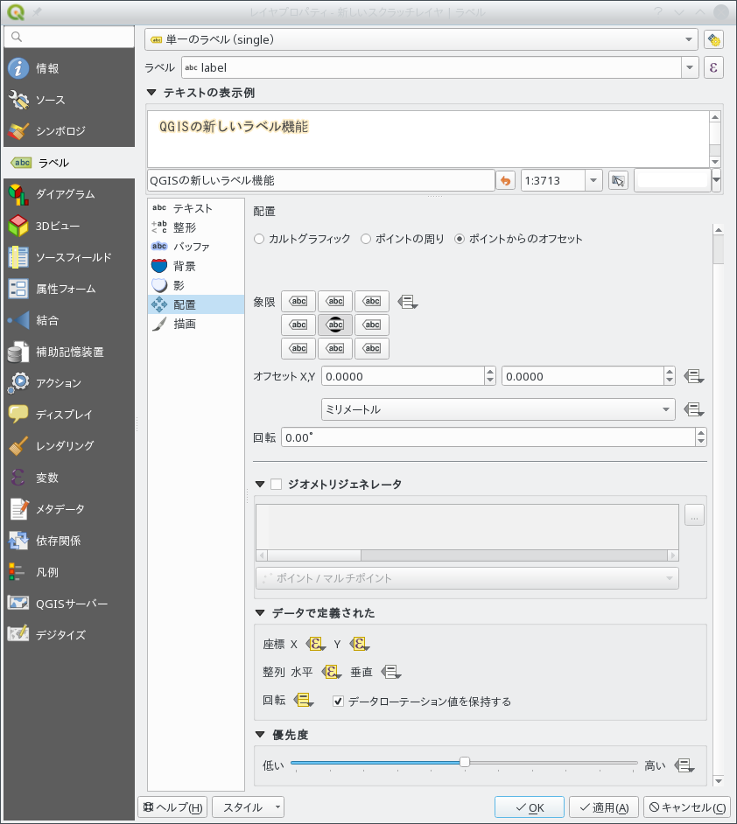Select the center quadrant button
Viewport: 737px width, 824px height.
pyautogui.click(x=335, y=325)
